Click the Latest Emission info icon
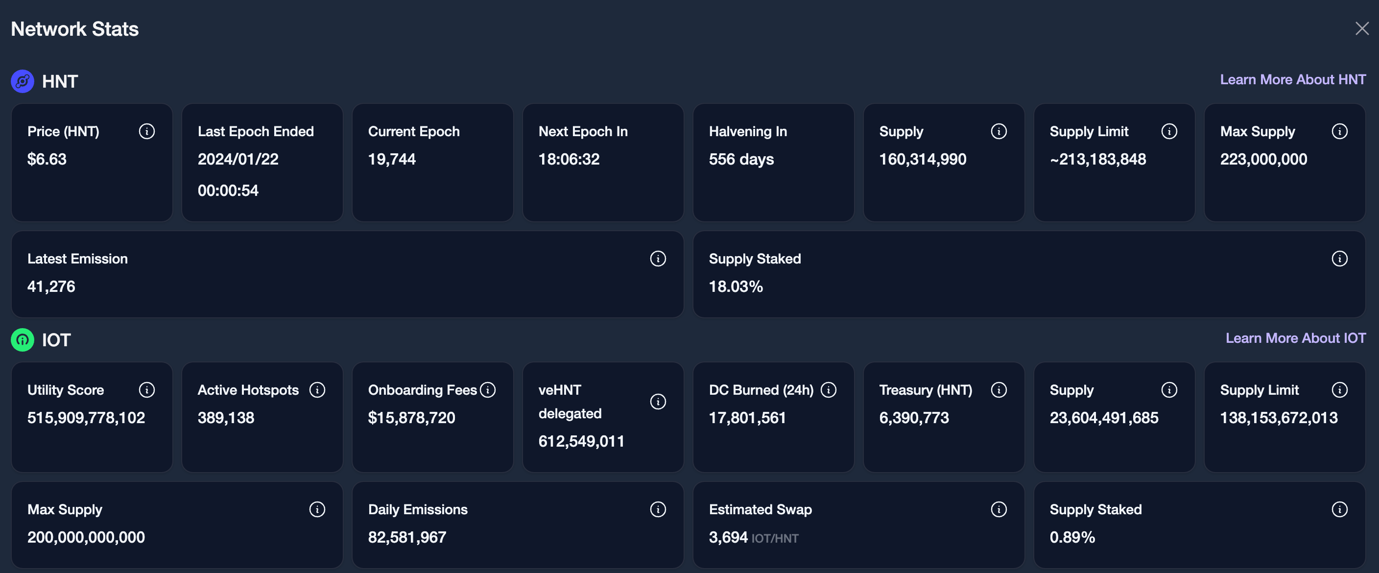1379x573 pixels. [657, 259]
